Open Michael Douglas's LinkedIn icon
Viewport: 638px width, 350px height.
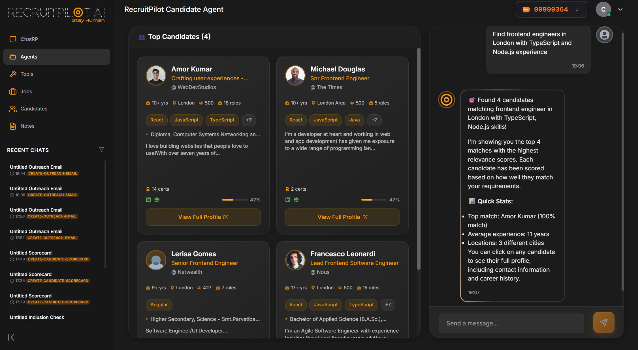click(x=288, y=200)
